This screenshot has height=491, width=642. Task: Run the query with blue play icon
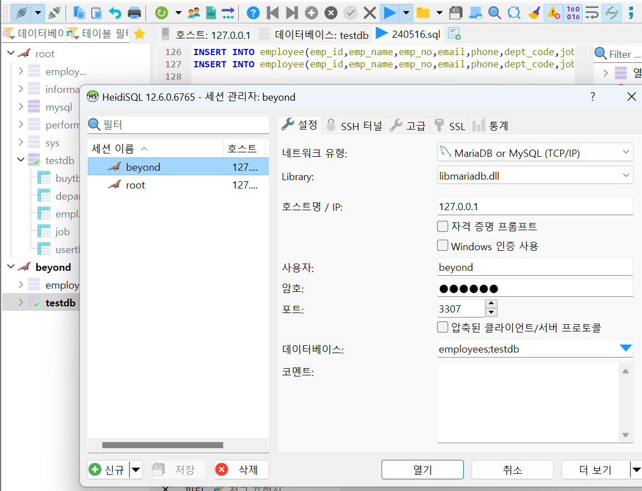389,13
